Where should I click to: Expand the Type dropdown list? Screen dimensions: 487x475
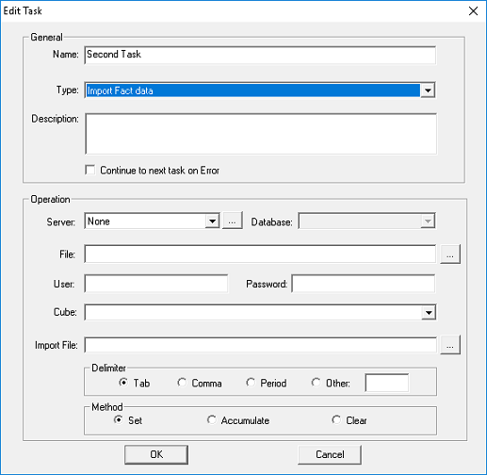click(428, 90)
